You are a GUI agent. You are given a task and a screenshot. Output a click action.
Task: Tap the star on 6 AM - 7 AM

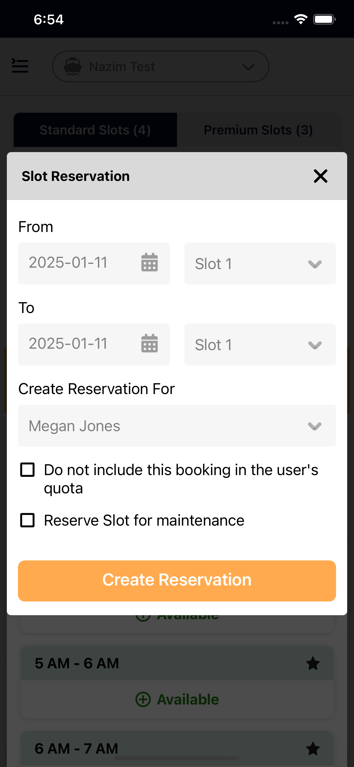pyautogui.click(x=313, y=748)
